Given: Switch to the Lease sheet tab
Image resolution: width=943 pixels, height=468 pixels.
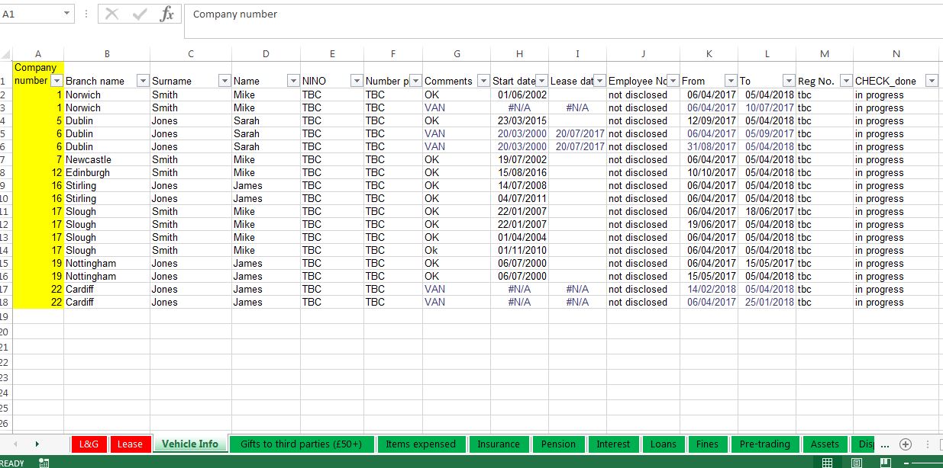Looking at the screenshot, I should pos(129,444).
